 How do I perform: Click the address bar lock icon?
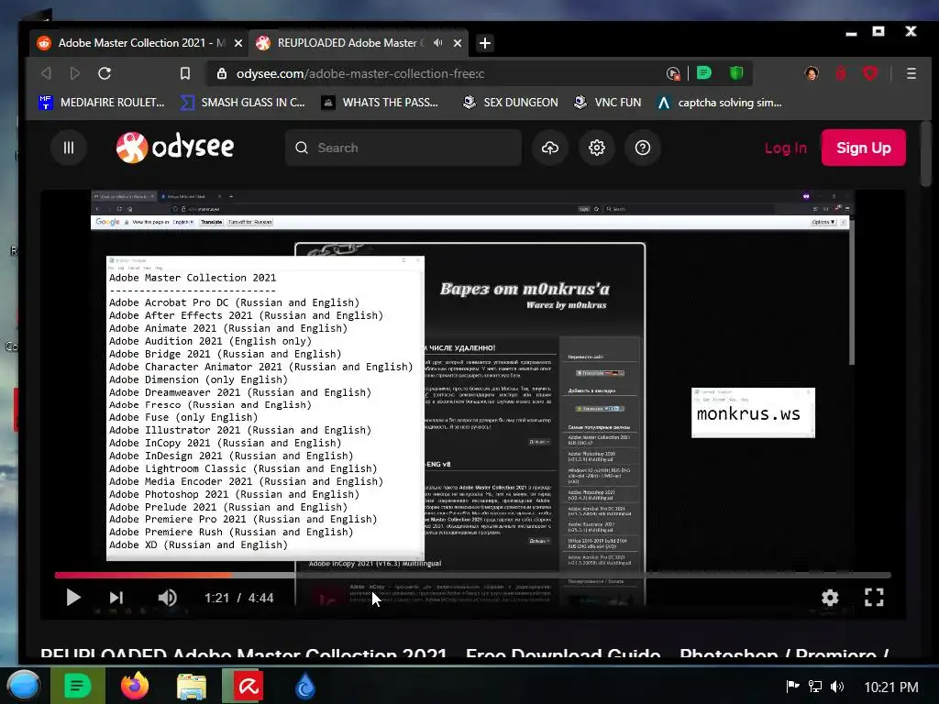coord(222,73)
